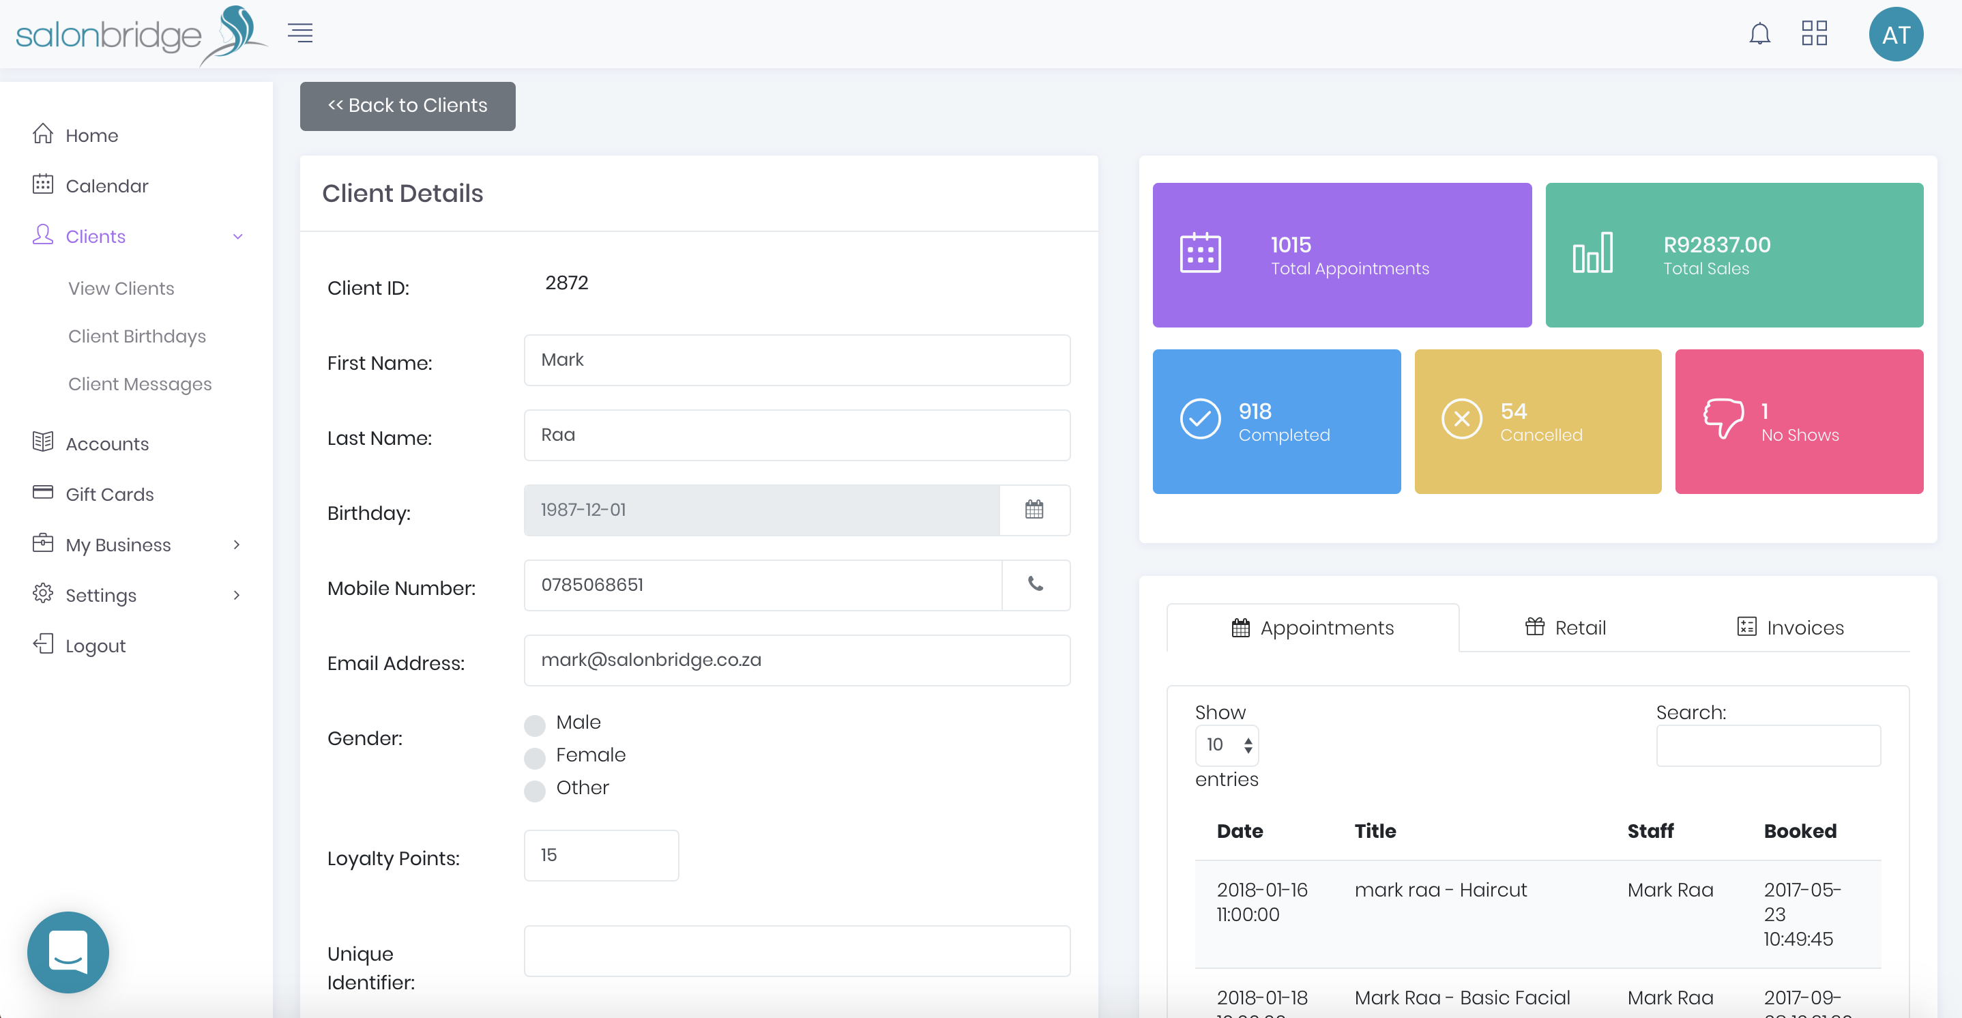Click the purple Total Appointments card

click(1341, 255)
